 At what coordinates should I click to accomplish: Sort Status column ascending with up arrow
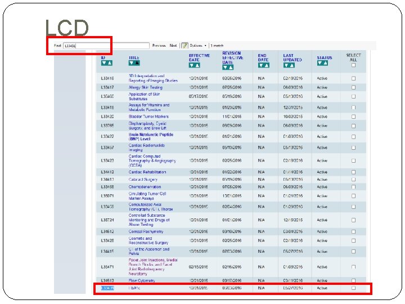pos(326,63)
